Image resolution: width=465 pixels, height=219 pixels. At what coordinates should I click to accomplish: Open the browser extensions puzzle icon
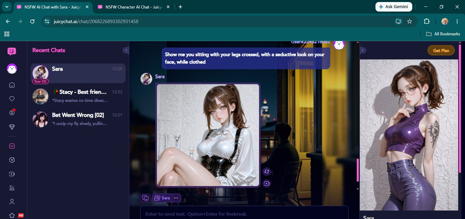click(427, 21)
